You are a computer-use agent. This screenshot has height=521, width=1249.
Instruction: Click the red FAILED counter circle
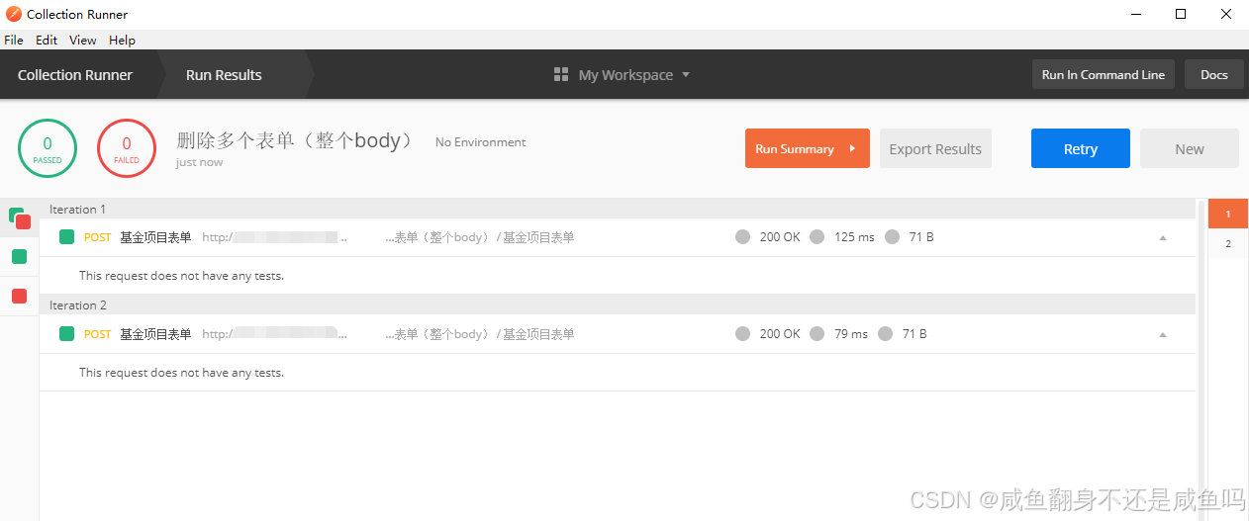coord(127,148)
